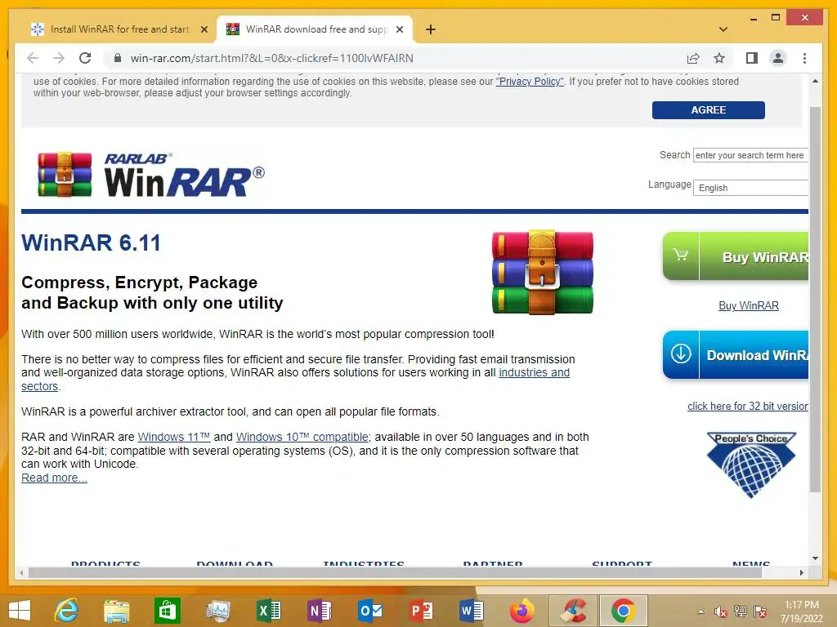Close the Install WinRAR tab
837x627 pixels.
pyautogui.click(x=204, y=29)
